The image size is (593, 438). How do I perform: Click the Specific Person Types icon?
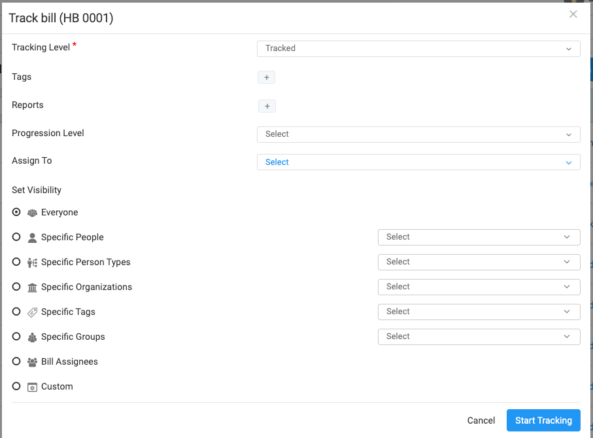tap(32, 263)
